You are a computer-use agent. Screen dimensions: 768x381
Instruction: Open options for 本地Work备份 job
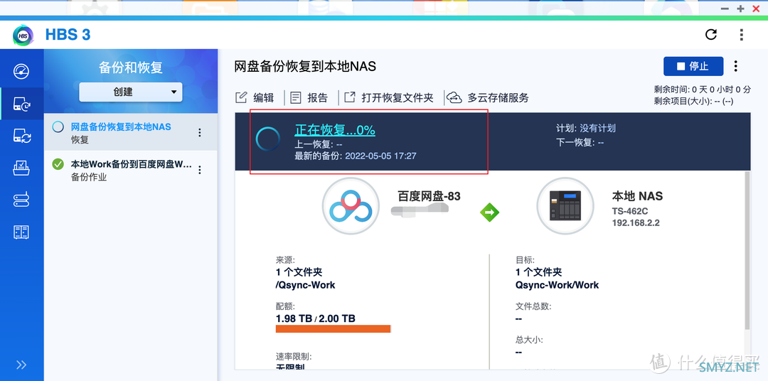point(199,170)
